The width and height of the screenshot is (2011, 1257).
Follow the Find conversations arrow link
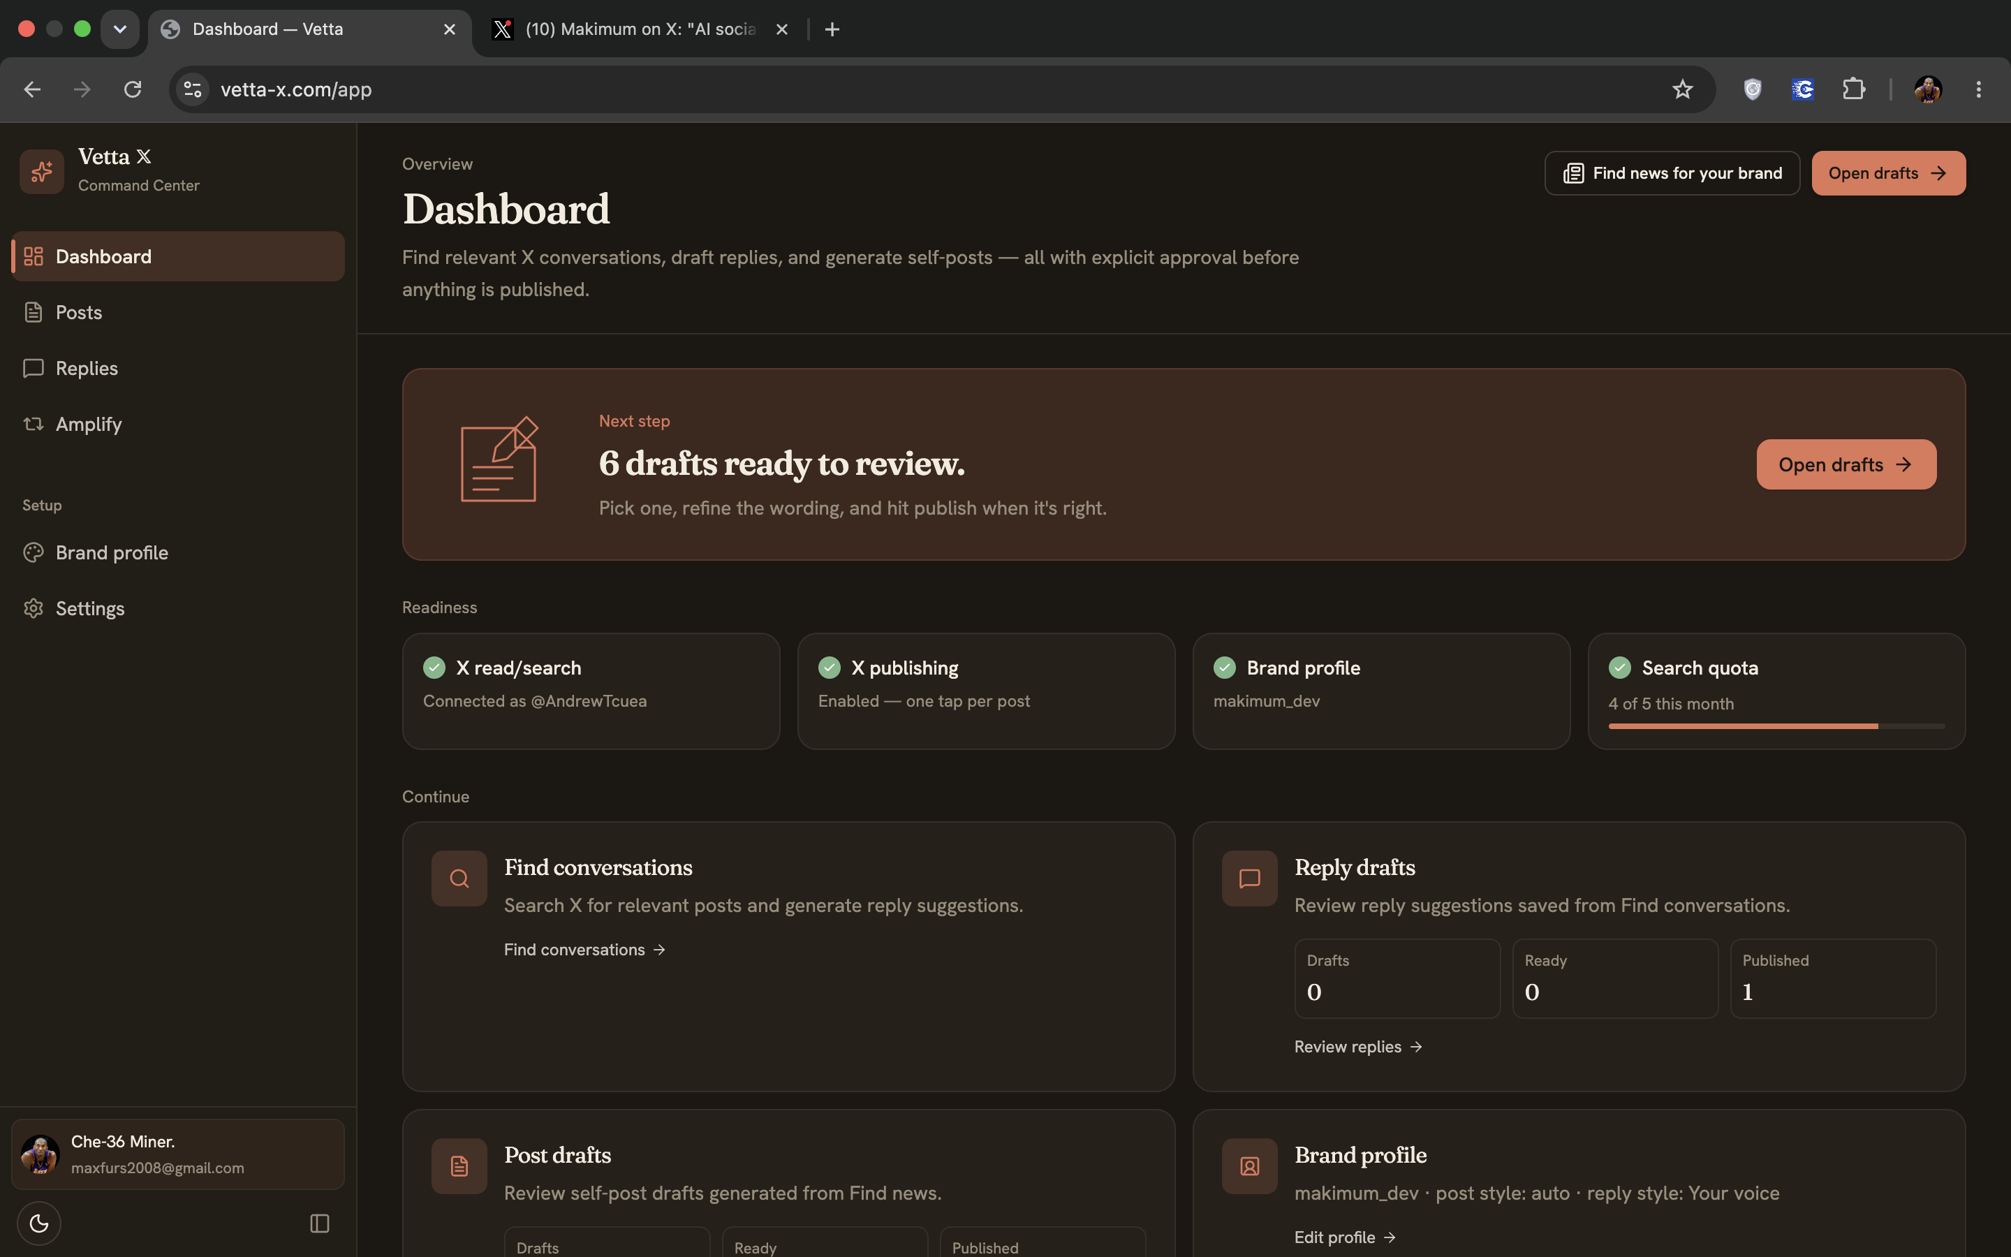point(584,950)
